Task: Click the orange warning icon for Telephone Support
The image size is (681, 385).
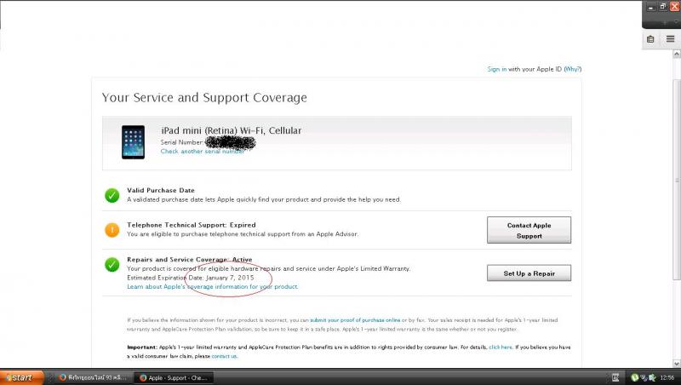Action: [112, 230]
